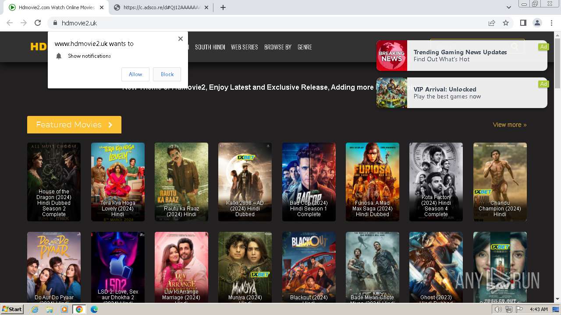Open Ghost (2023) Hindi Dubbed poster
This screenshot has height=315, width=561.
pyautogui.click(x=436, y=267)
